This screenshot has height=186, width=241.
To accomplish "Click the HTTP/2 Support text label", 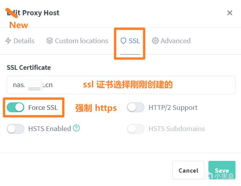I will pyautogui.click(x=173, y=108).
